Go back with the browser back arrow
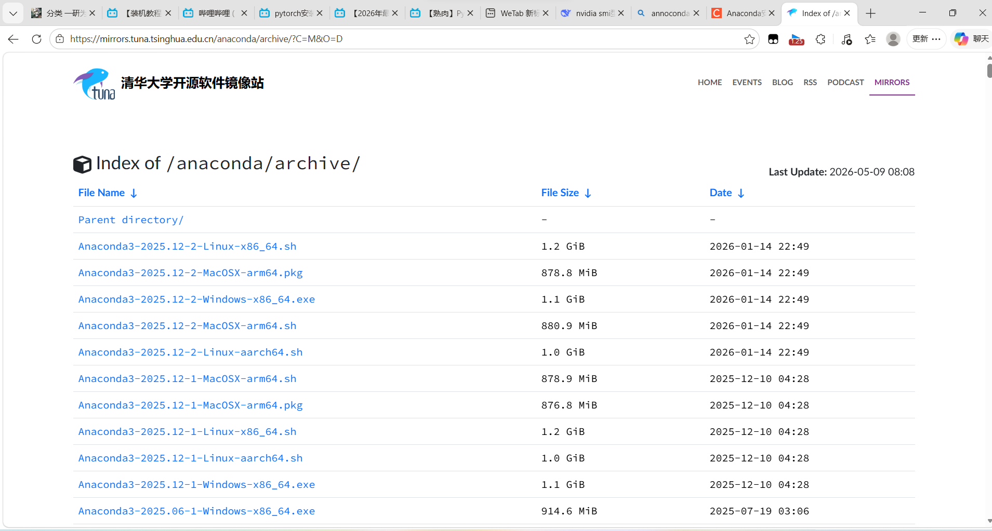This screenshot has height=531, width=992. tap(14, 39)
